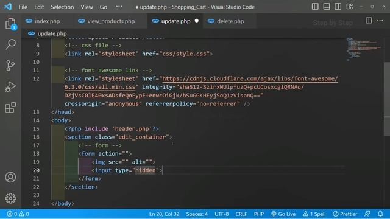Open the feedback icon in status bar
Viewport: 390px width, 219px height.
pyautogui.click(x=367, y=214)
